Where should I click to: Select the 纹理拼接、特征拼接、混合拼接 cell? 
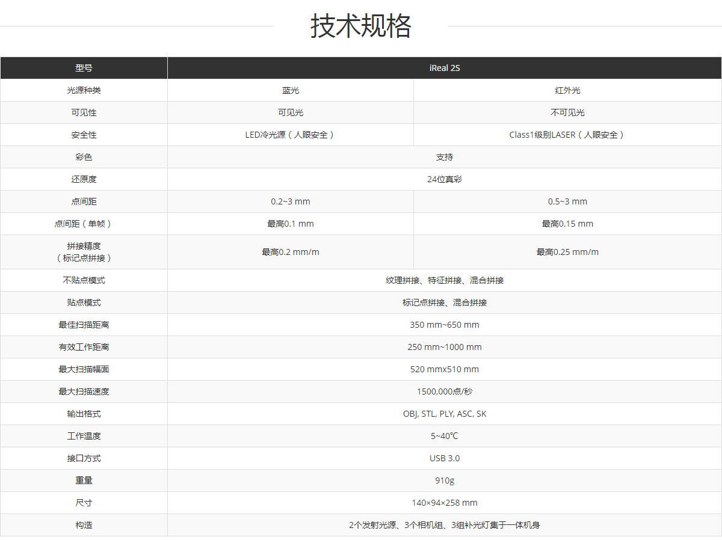tap(444, 280)
